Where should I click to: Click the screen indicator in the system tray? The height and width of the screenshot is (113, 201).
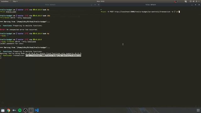[191, 1]
